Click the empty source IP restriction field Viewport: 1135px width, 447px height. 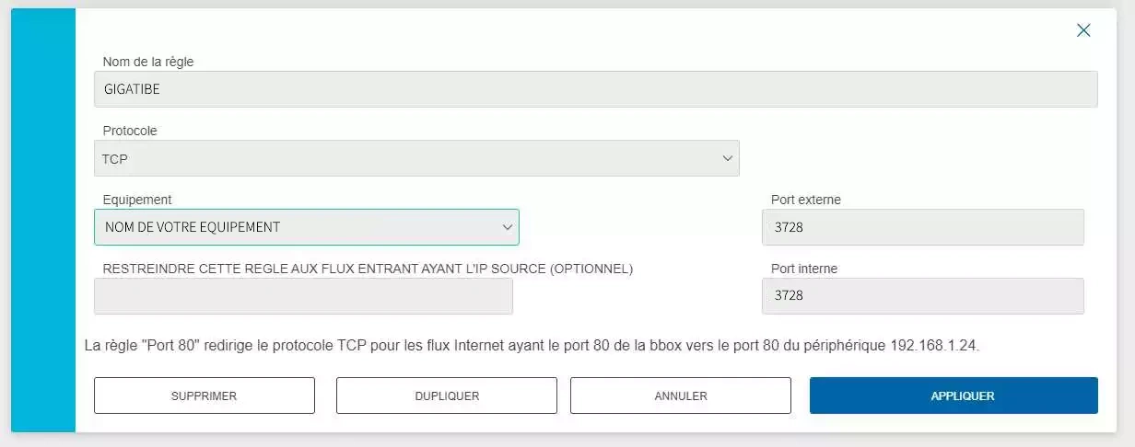tap(303, 296)
